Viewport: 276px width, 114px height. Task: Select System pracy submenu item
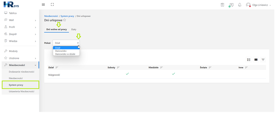[21, 85]
